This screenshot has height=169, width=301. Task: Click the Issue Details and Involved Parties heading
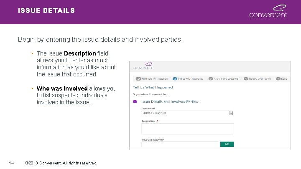170,101
